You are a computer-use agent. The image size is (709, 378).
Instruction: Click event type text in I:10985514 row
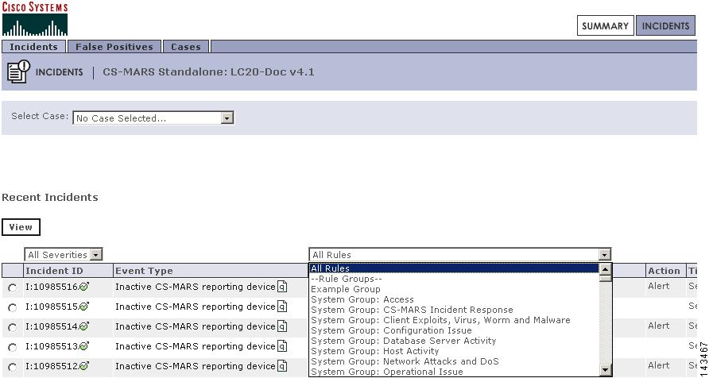pyautogui.click(x=196, y=326)
